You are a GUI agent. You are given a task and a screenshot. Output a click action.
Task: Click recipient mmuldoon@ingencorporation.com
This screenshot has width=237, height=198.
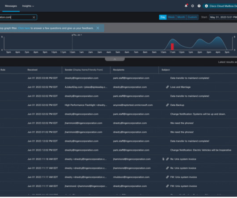[x=131, y=177]
